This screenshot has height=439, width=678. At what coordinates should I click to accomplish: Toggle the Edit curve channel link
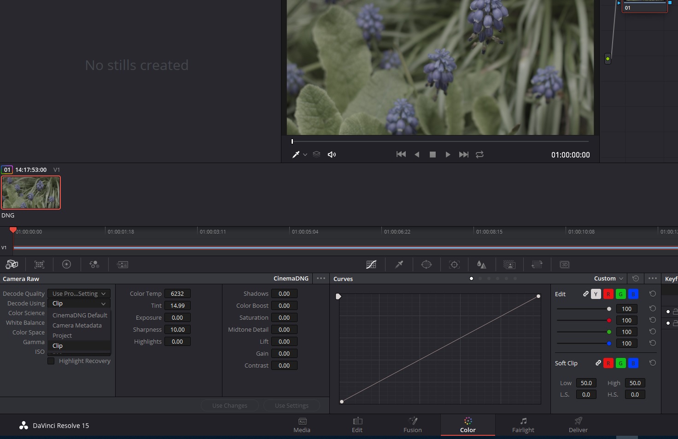(x=585, y=294)
